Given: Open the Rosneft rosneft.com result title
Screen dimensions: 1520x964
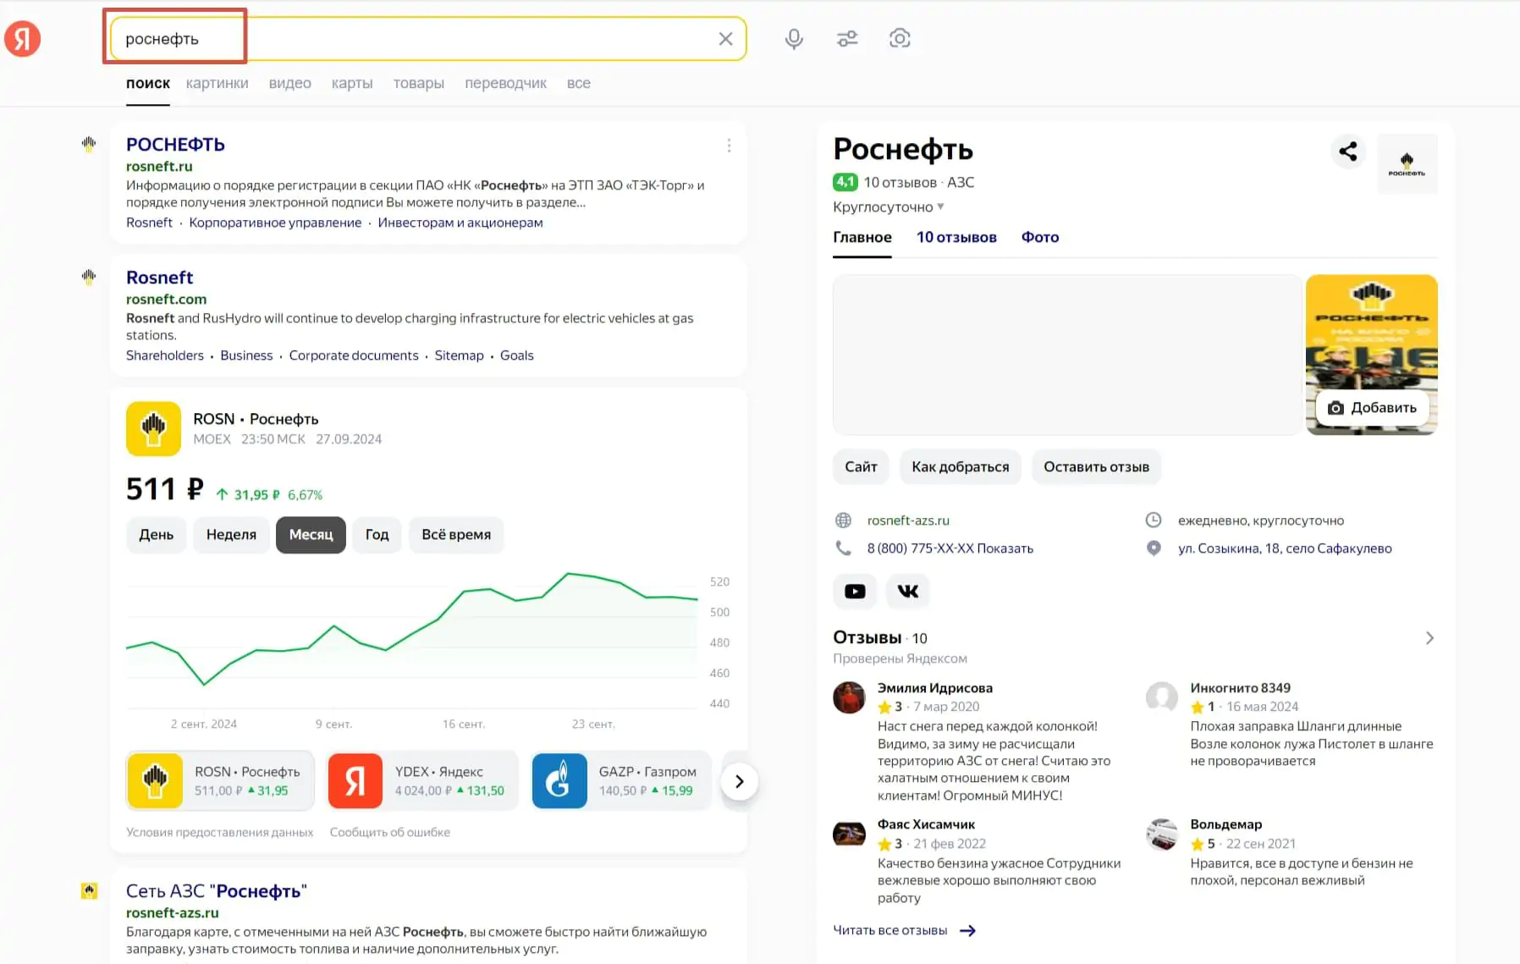Looking at the screenshot, I should click(x=159, y=278).
